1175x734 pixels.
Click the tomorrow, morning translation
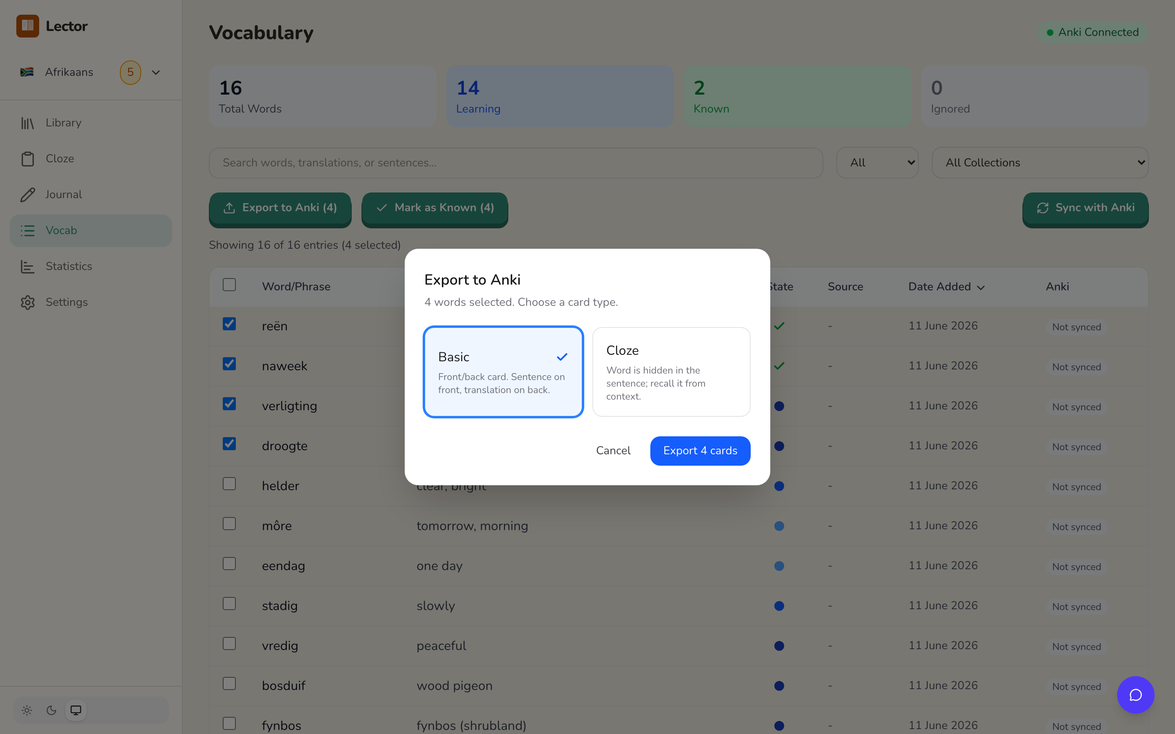(x=472, y=526)
